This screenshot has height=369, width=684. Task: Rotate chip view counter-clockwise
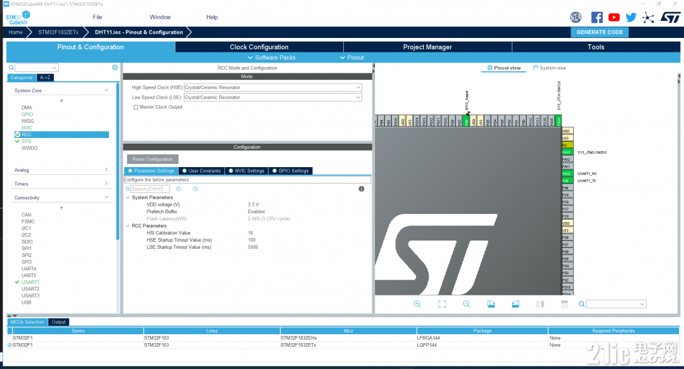click(516, 304)
